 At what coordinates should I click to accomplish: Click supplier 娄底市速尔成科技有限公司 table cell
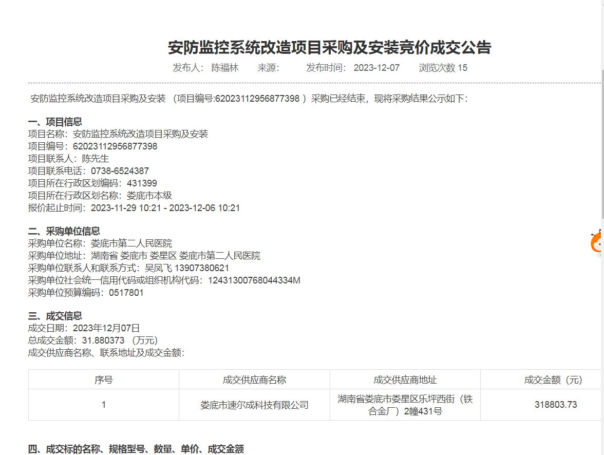pos(254,405)
